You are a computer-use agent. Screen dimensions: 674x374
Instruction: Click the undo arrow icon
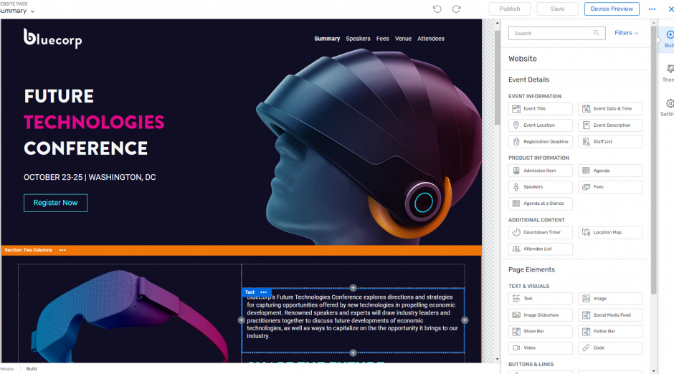coord(437,9)
